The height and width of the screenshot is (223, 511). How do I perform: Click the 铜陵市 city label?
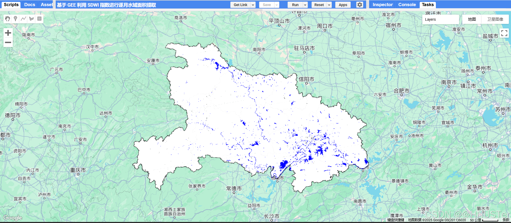point(419,122)
